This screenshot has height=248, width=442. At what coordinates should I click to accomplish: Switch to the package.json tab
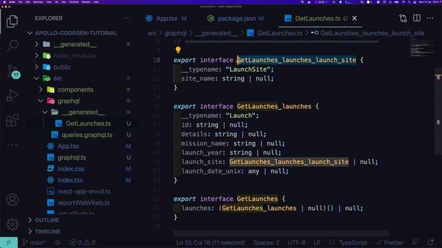pyautogui.click(x=236, y=19)
